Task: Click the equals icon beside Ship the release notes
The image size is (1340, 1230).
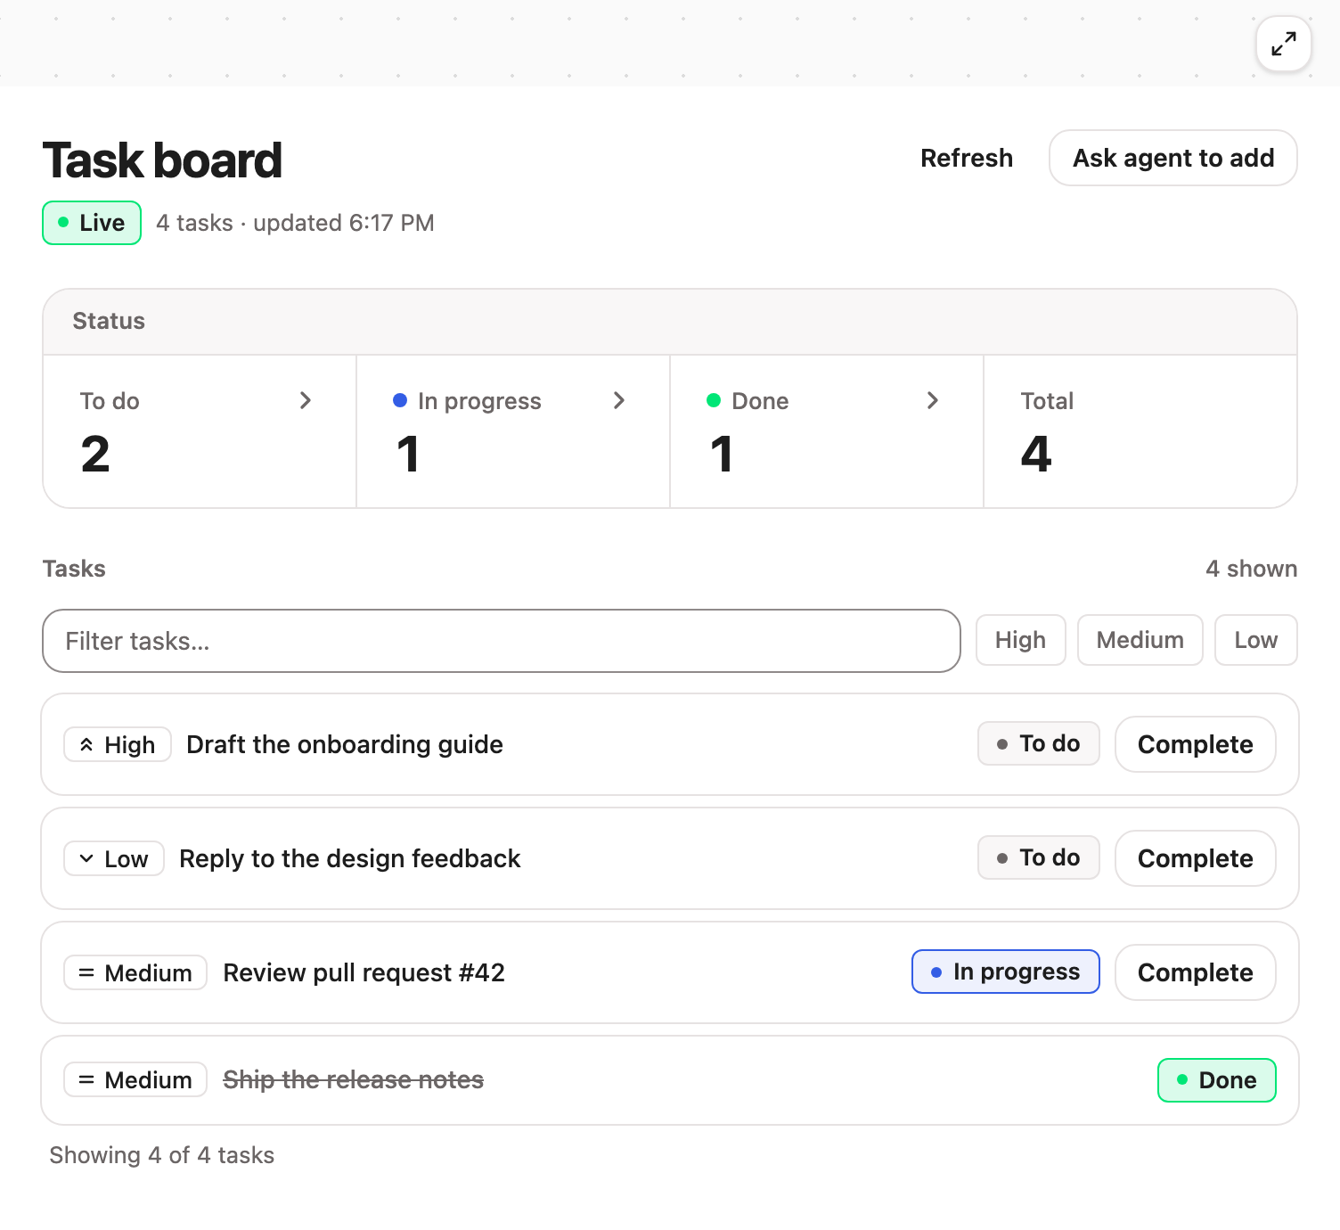Action: tap(86, 1079)
